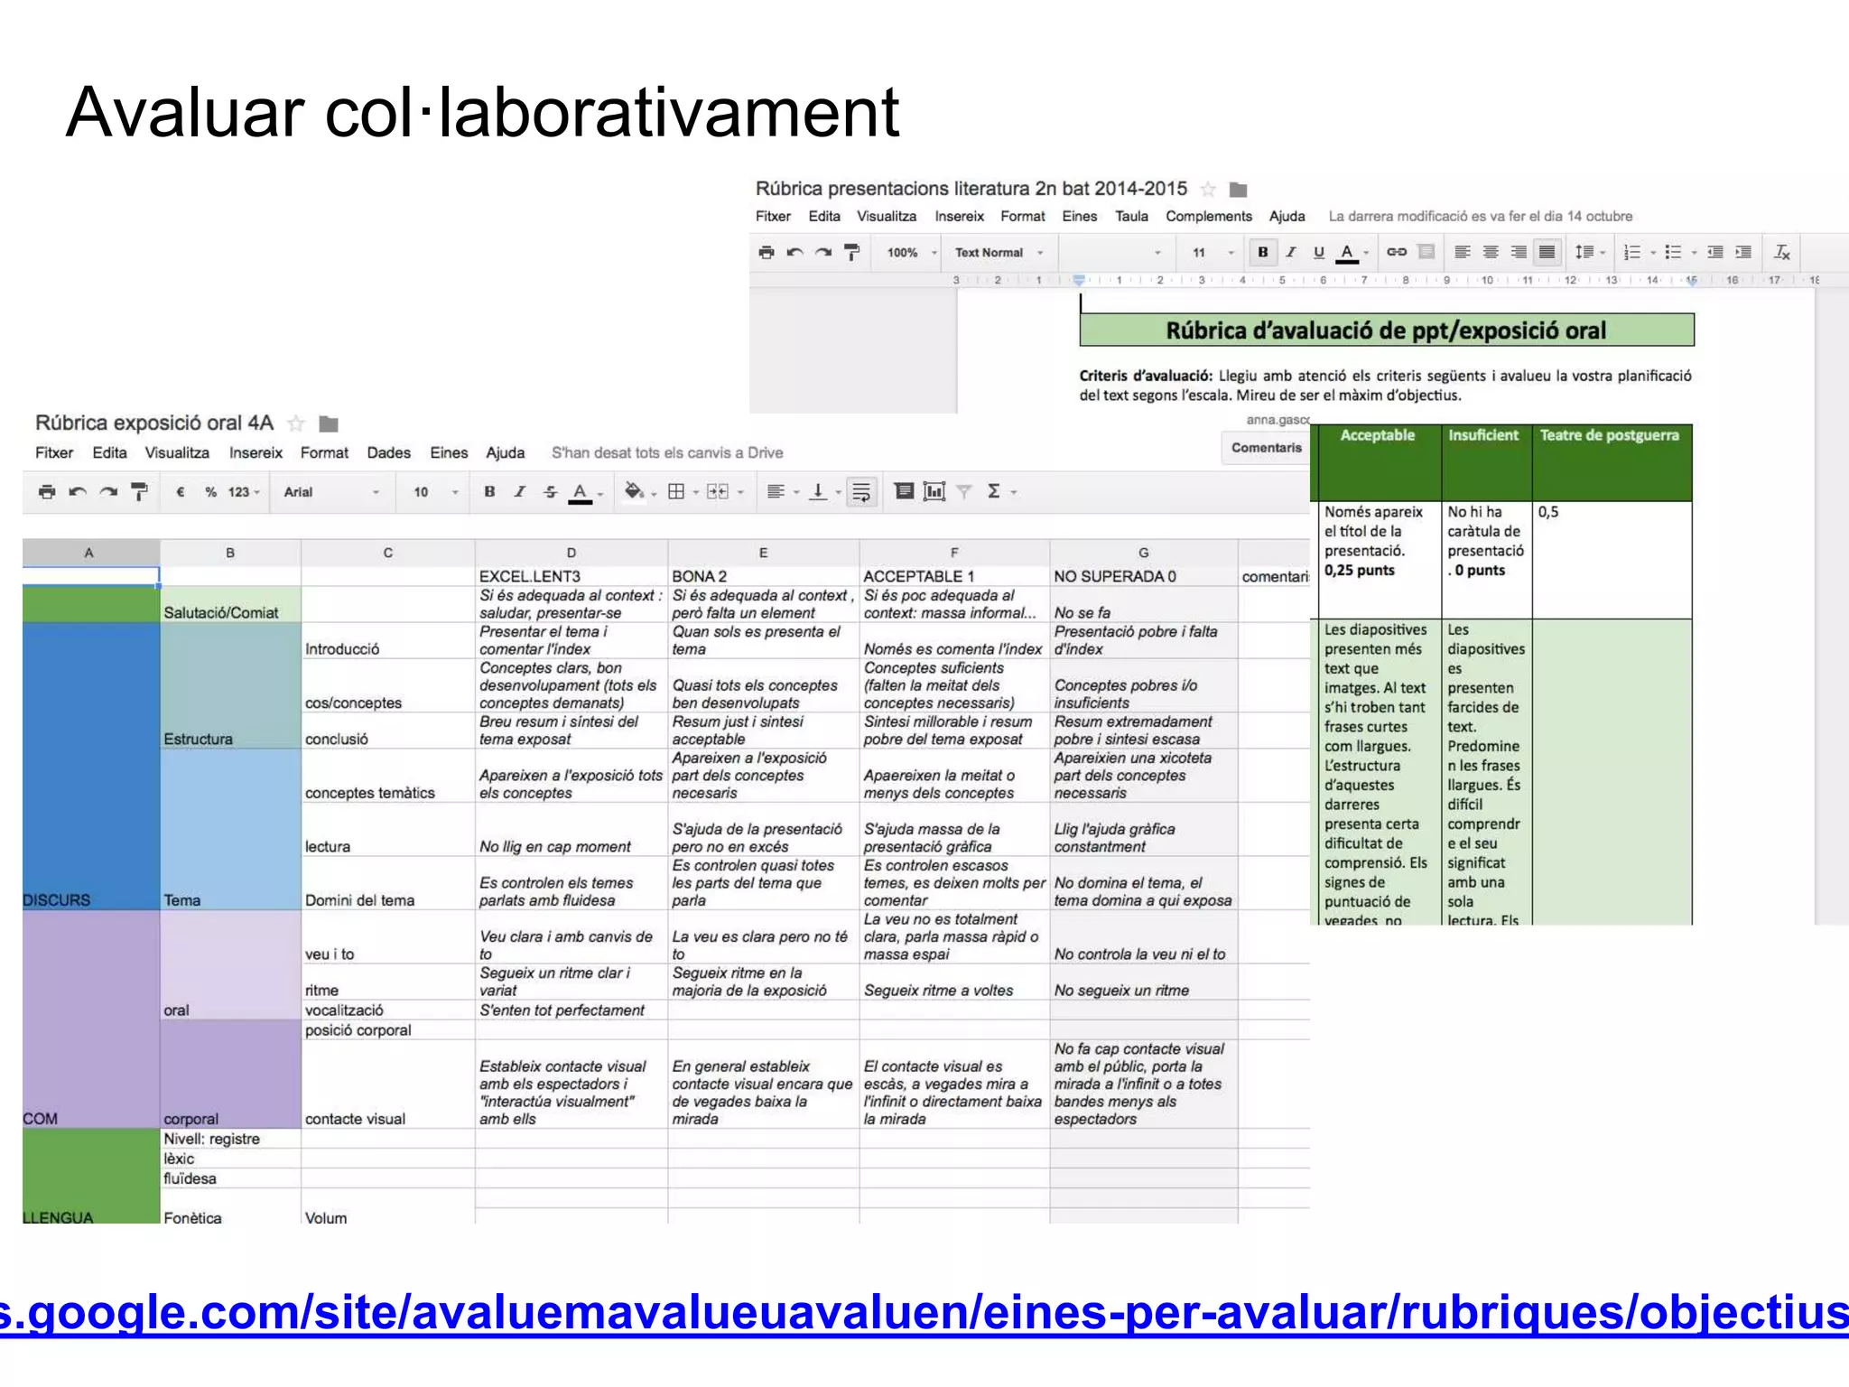The image size is (1849, 1387).
Task: Redo in the document toolbar
Action: point(823,252)
